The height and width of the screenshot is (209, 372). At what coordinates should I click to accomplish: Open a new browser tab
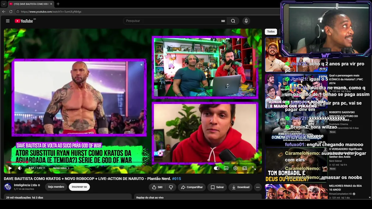[x=58, y=4]
